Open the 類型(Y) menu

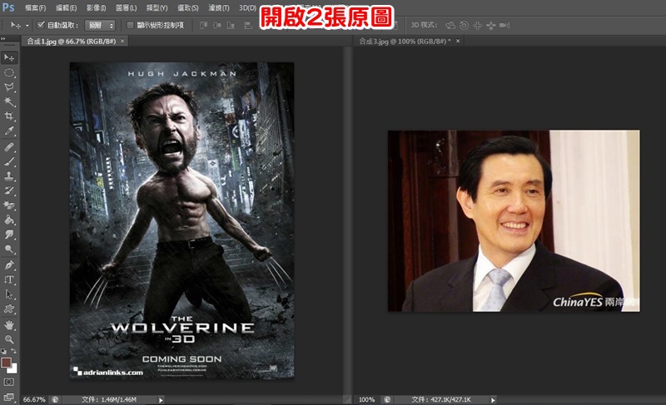157,8
